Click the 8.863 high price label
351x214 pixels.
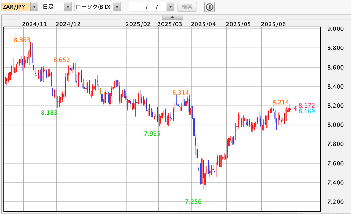22,40
